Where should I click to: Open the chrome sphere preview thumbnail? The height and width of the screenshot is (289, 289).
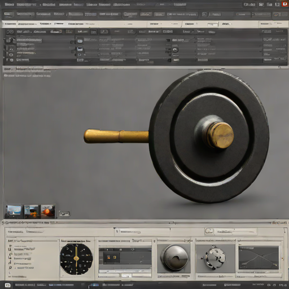coord(215,259)
